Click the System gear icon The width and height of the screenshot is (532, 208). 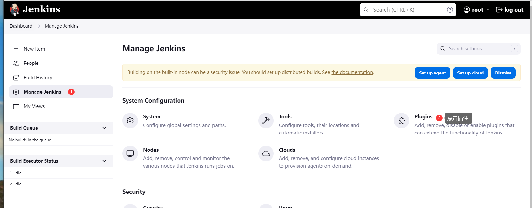coord(130,121)
